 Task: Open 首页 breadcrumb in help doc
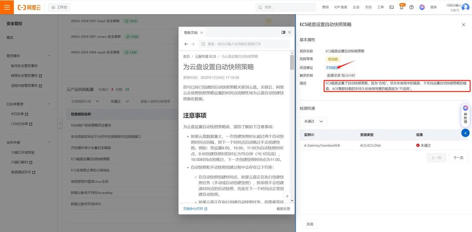pos(186,57)
